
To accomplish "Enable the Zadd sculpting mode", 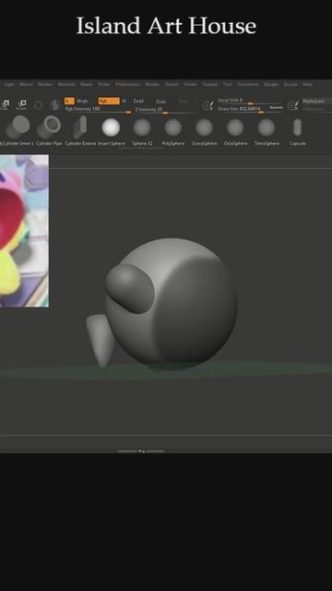I will pyautogui.click(x=138, y=101).
